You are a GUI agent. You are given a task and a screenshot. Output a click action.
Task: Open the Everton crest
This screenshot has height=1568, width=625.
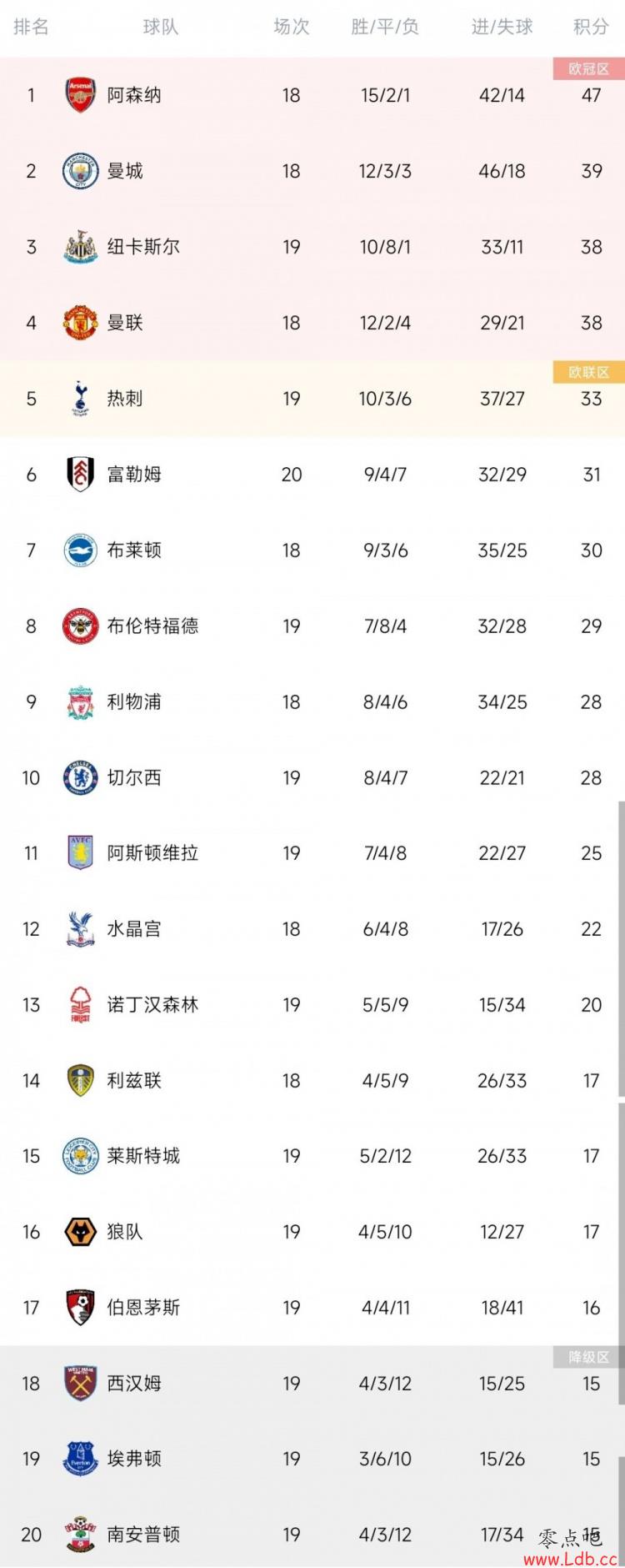(x=81, y=1459)
